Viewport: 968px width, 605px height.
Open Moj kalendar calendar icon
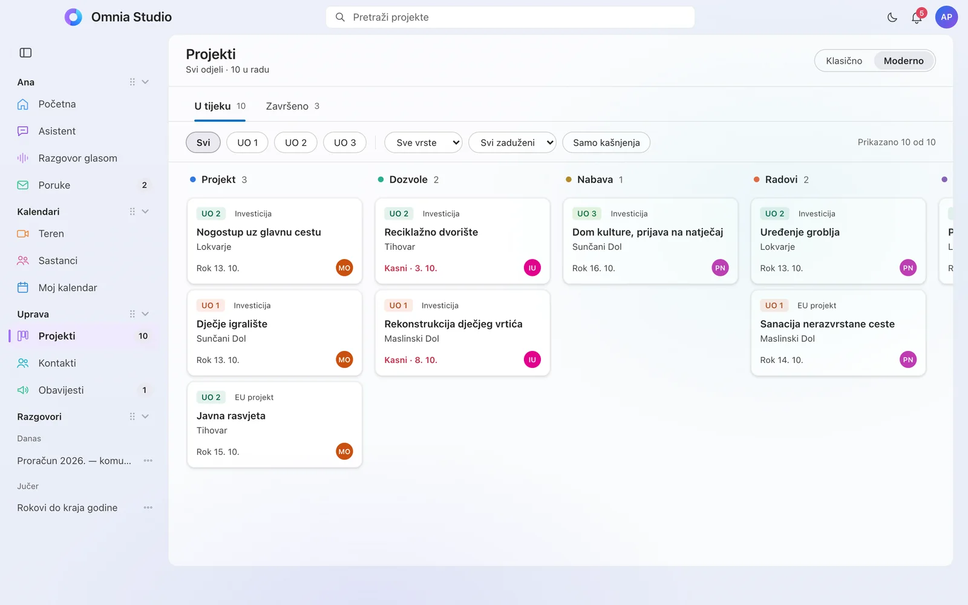coord(23,287)
